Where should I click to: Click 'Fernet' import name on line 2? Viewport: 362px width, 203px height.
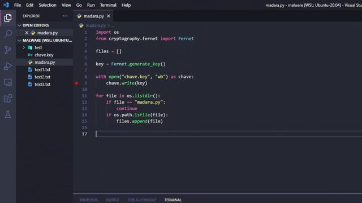(x=186, y=38)
